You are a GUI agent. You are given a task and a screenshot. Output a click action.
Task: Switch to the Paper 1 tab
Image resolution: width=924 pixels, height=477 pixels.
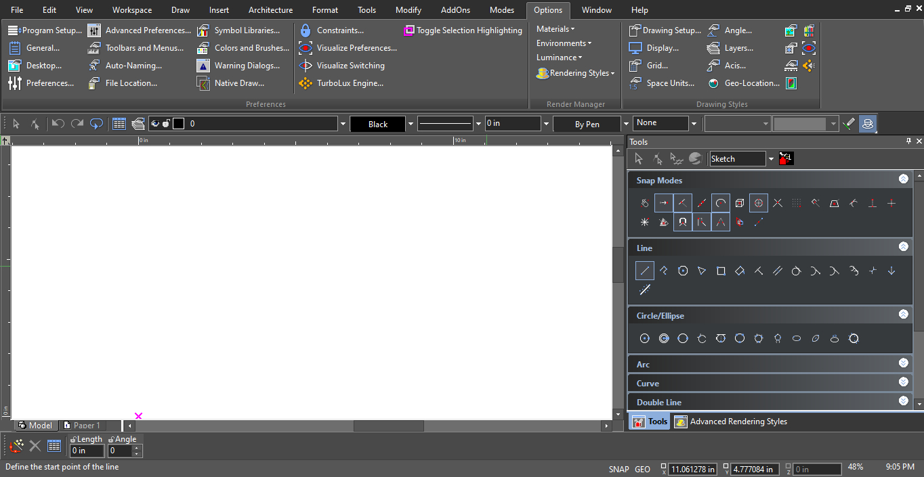(x=86, y=426)
